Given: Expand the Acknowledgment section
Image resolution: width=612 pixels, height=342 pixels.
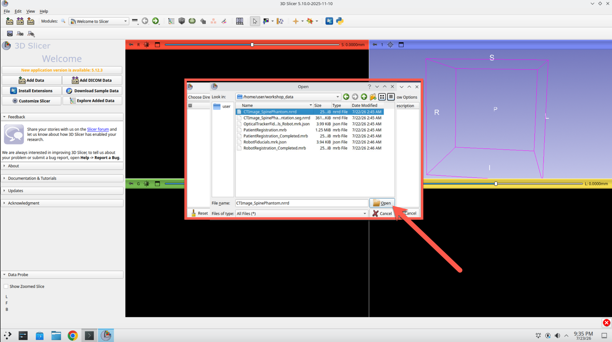Looking at the screenshot, I should (x=62, y=203).
